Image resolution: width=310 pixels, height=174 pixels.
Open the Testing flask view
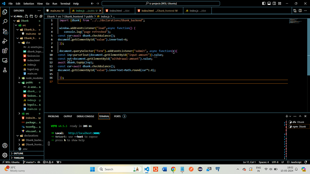pyautogui.click(x=5, y=70)
